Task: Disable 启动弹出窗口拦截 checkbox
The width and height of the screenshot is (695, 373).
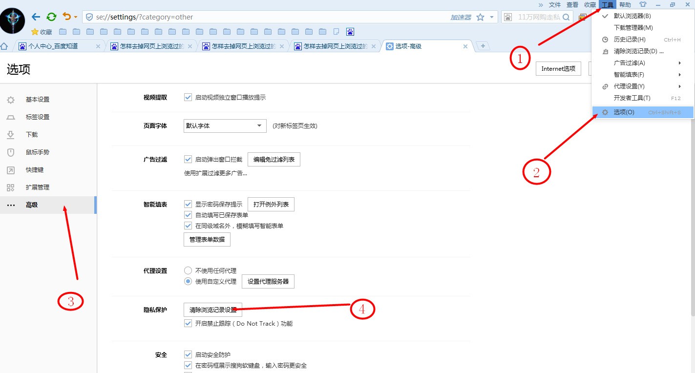Action: click(x=188, y=158)
